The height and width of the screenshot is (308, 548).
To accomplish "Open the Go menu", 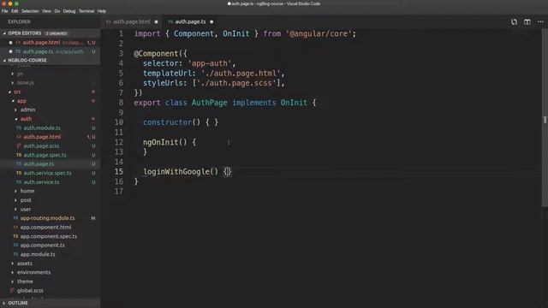I will [x=57, y=11].
